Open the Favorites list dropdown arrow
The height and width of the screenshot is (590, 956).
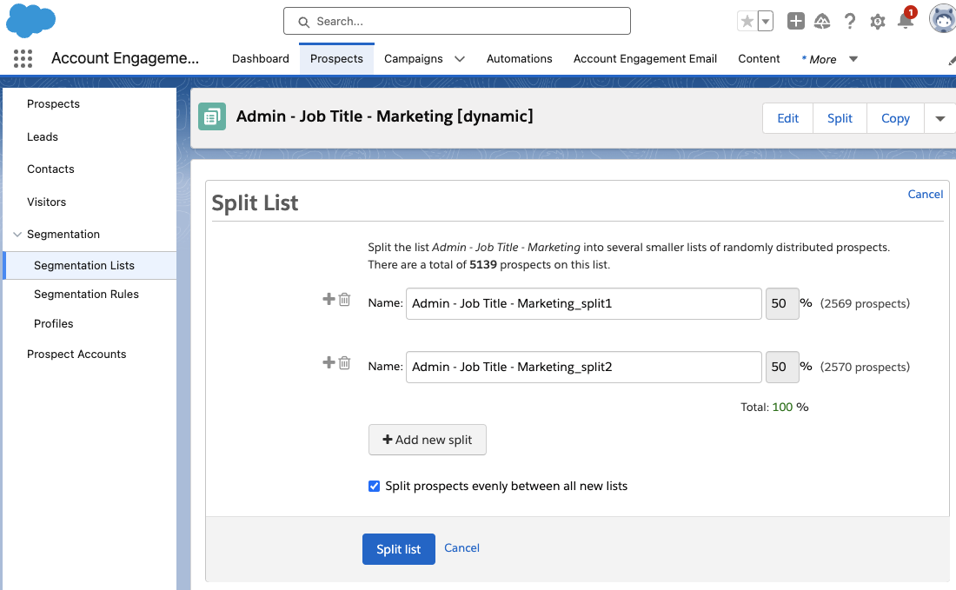tap(765, 22)
